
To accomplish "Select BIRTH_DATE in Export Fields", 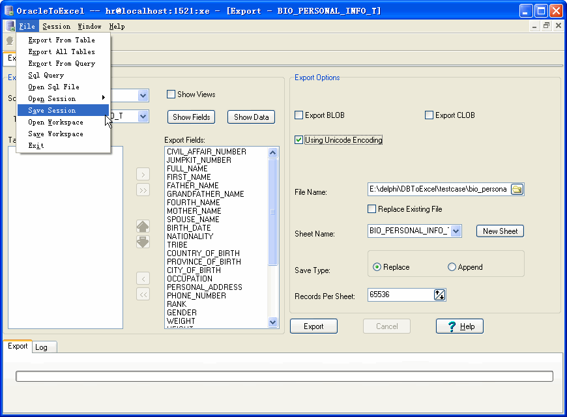I will click(x=189, y=228).
